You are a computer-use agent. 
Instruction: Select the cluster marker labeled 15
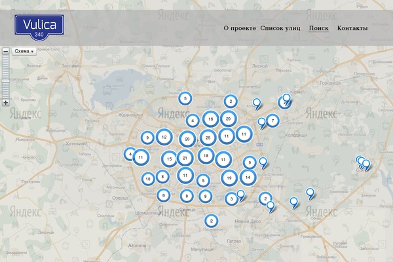(x=169, y=159)
